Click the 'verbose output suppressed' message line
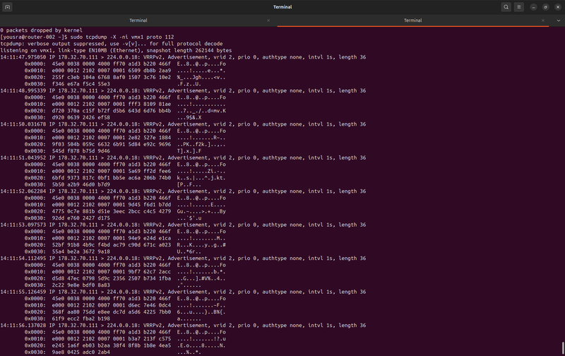The image size is (565, 356). point(112,44)
